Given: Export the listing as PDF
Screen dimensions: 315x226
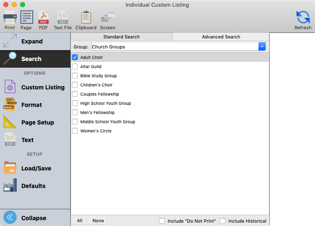Looking at the screenshot, I should [x=44, y=19].
